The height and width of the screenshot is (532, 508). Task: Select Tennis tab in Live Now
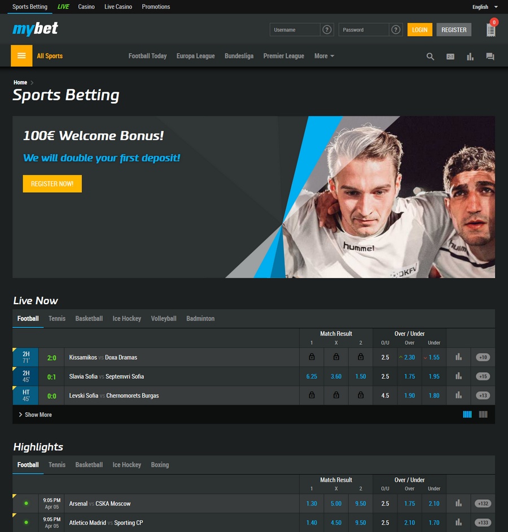tap(57, 319)
